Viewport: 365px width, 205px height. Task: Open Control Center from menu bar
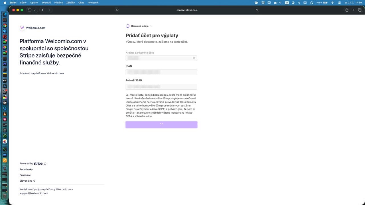340,3
